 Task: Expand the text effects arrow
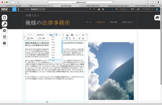(80, 35)
